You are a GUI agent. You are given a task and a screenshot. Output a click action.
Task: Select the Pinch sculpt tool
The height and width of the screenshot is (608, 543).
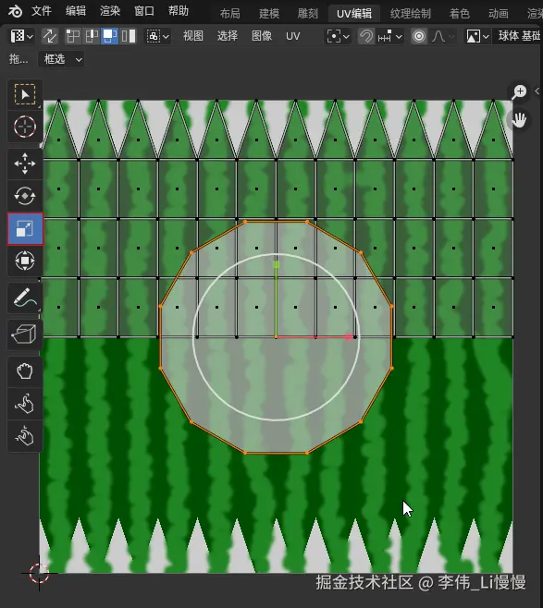[25, 436]
